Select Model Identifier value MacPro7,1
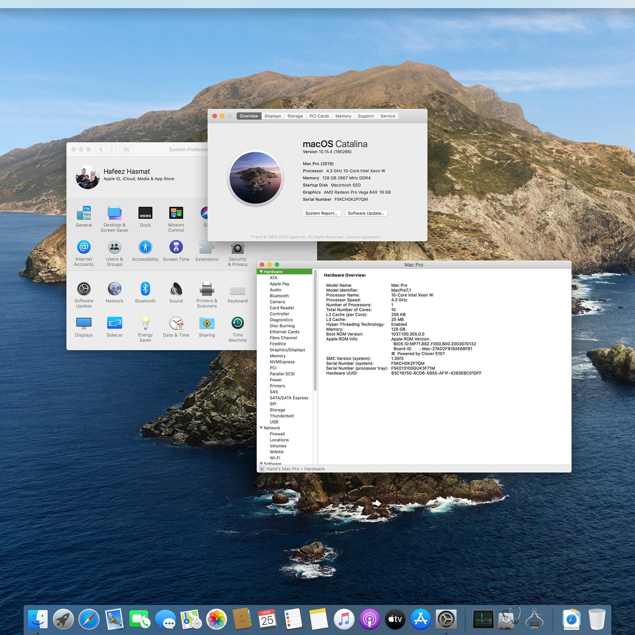This screenshot has height=635, width=635. tap(401, 290)
